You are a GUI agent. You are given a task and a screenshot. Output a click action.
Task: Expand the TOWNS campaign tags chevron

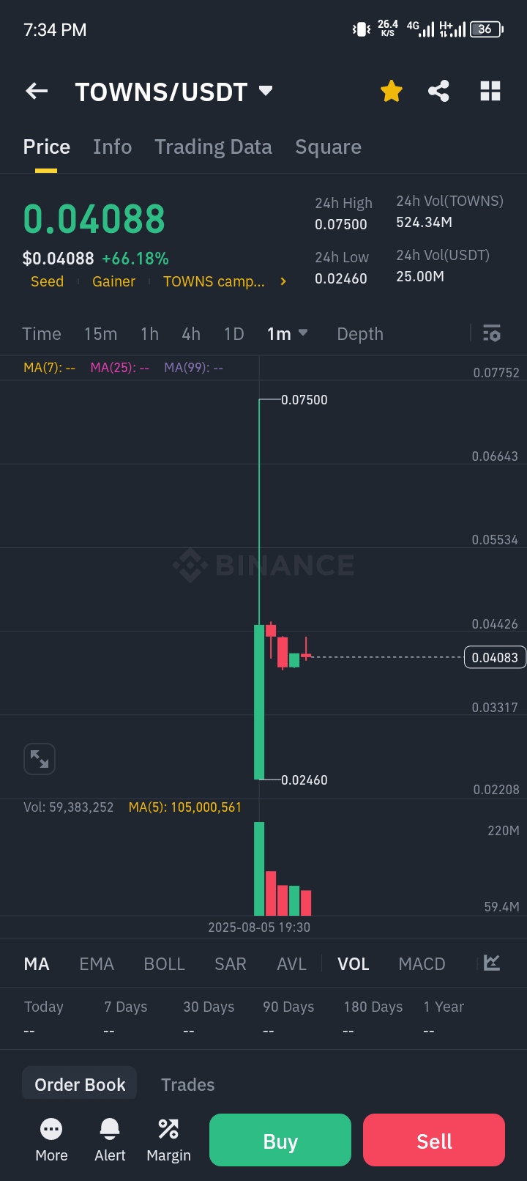point(283,281)
